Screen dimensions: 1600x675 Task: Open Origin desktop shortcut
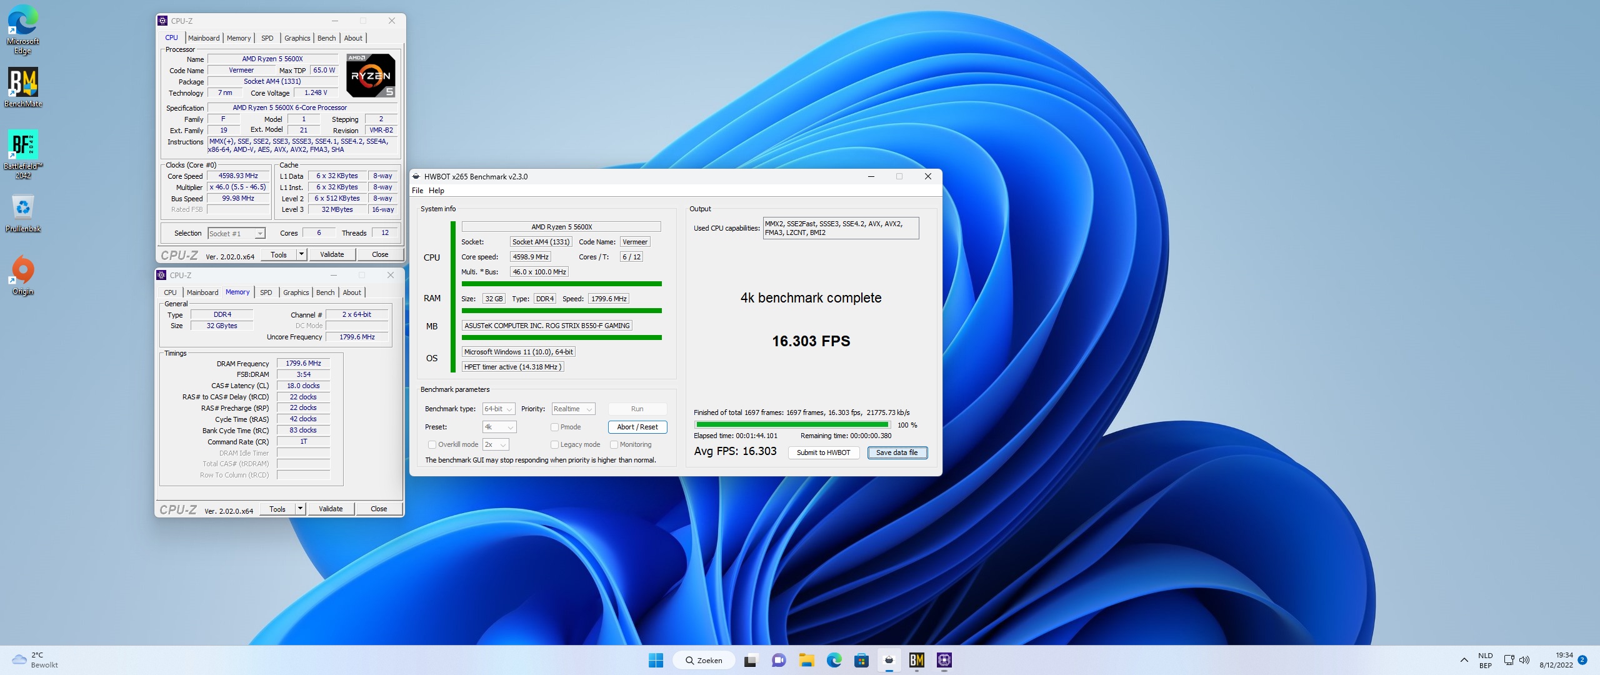point(22,275)
